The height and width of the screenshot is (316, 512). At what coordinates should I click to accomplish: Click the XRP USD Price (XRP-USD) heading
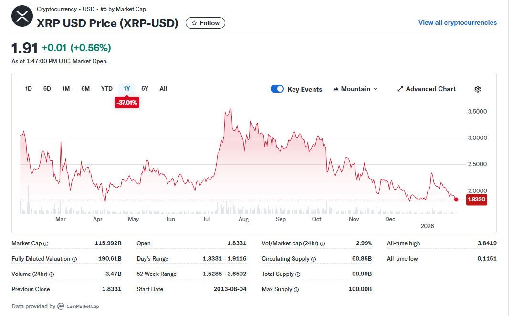[x=107, y=23]
